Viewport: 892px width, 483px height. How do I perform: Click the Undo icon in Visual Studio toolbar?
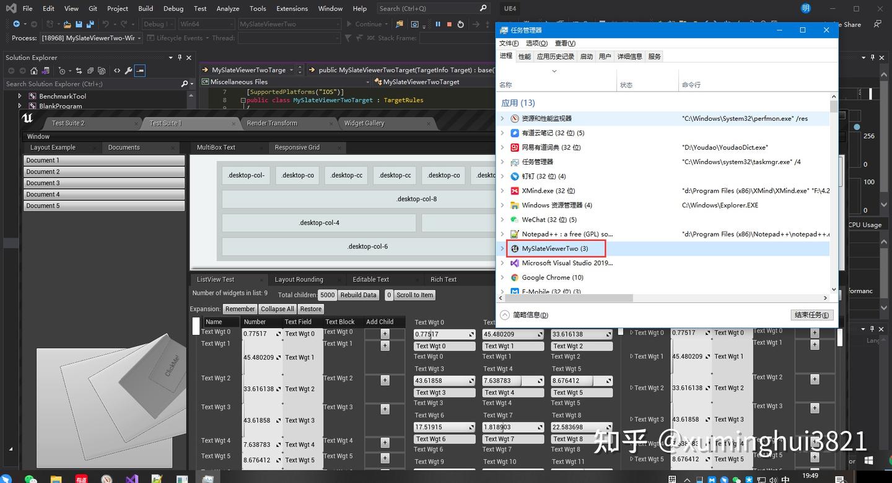(106, 24)
